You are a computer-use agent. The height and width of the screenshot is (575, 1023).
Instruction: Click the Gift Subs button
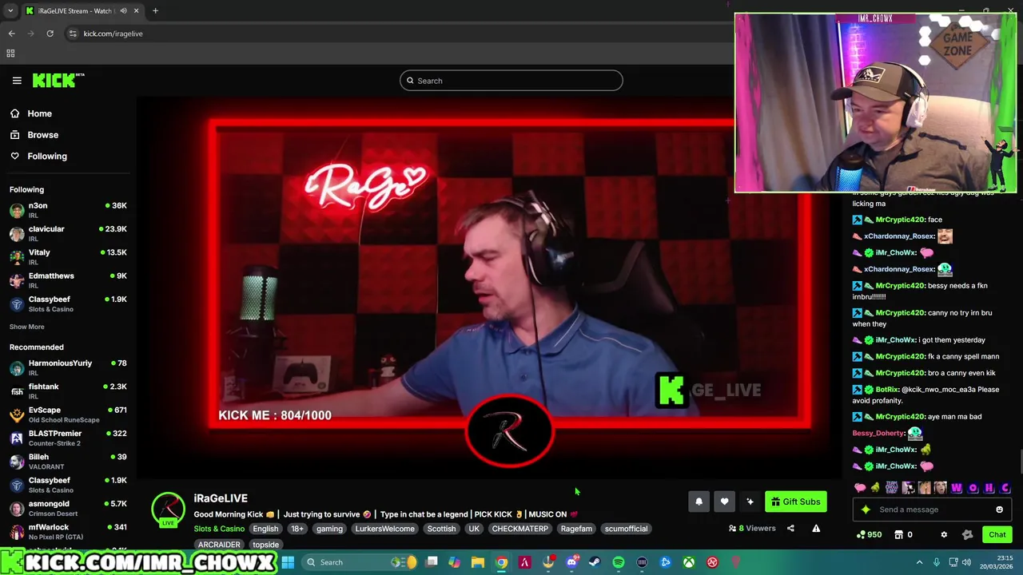[x=795, y=502]
